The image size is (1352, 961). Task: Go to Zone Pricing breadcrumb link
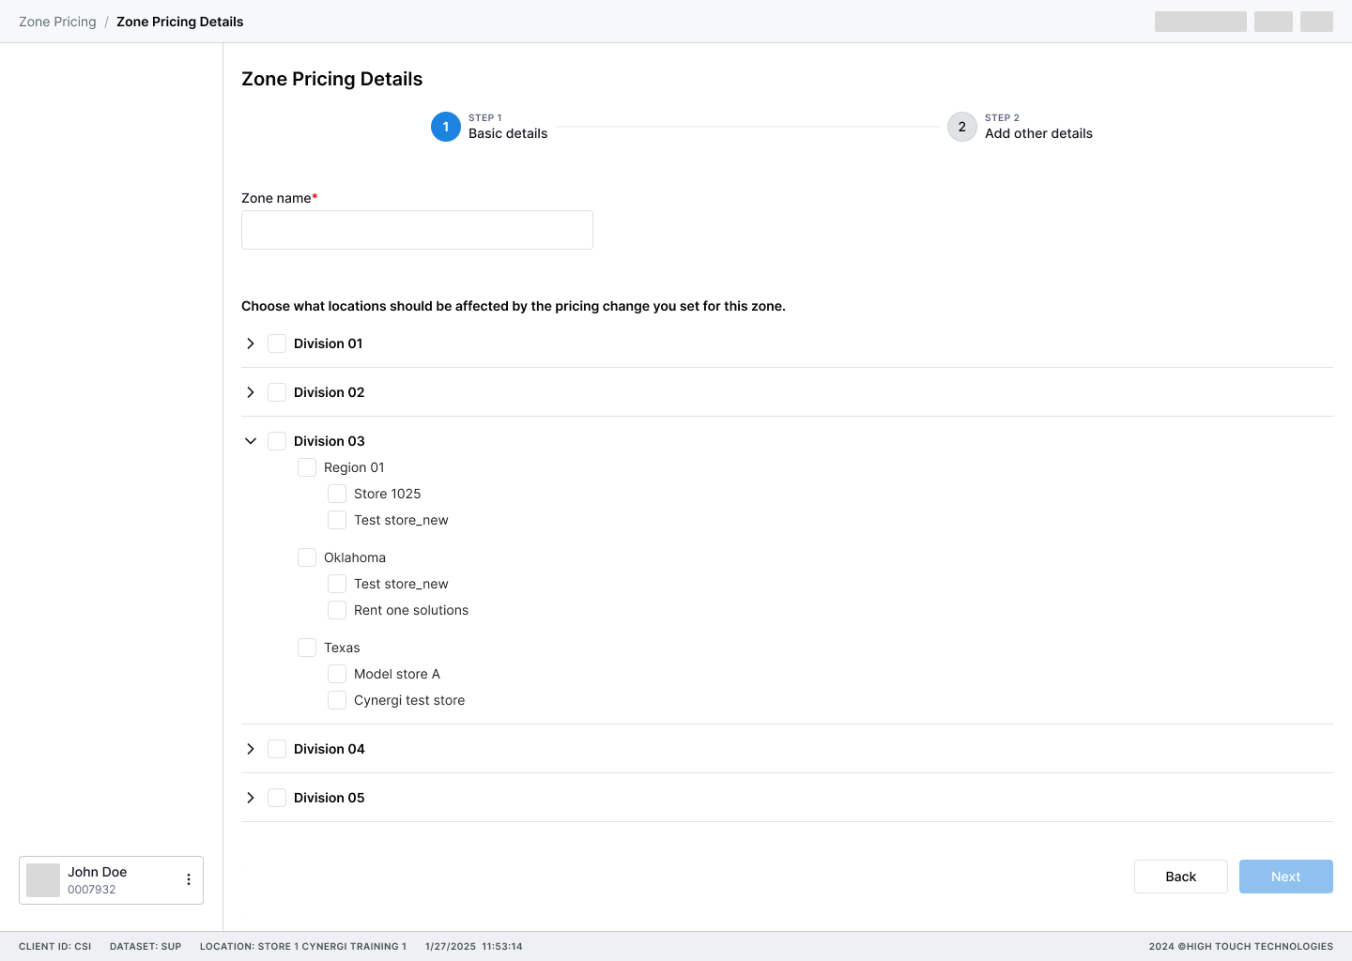coord(57,22)
